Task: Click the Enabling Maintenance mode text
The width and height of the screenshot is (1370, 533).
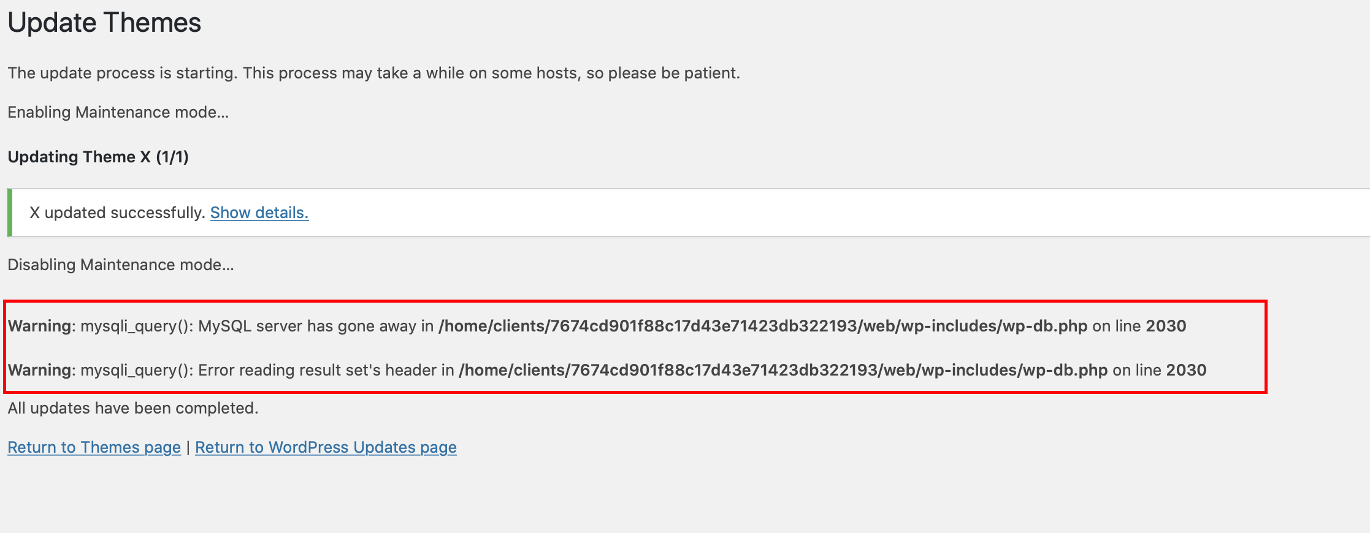Action: pos(118,112)
